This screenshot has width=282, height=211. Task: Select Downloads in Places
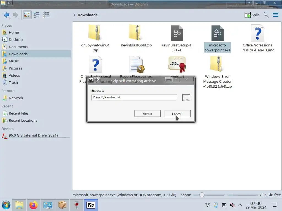(x=36, y=54)
